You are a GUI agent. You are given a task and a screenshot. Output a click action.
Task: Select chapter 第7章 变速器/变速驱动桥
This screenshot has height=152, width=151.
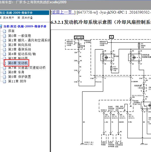pyautogui.click(x=27, y=68)
